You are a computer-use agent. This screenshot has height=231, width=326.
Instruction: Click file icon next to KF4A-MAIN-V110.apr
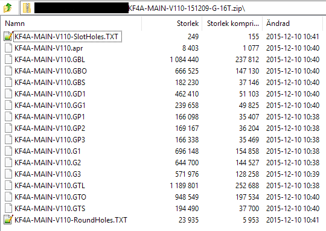[8, 48]
